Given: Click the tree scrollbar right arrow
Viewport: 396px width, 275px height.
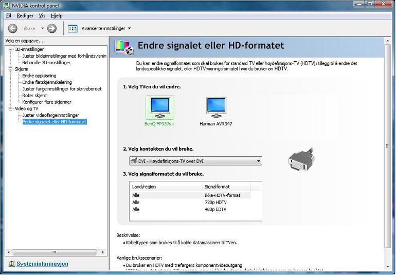Looking at the screenshot, I should (103, 252).
